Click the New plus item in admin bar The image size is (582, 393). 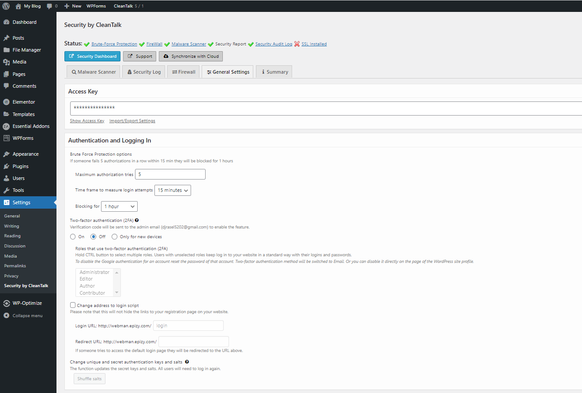73,6
